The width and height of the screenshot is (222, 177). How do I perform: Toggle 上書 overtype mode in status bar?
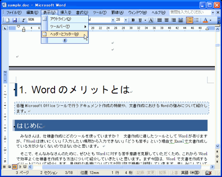click(174, 173)
